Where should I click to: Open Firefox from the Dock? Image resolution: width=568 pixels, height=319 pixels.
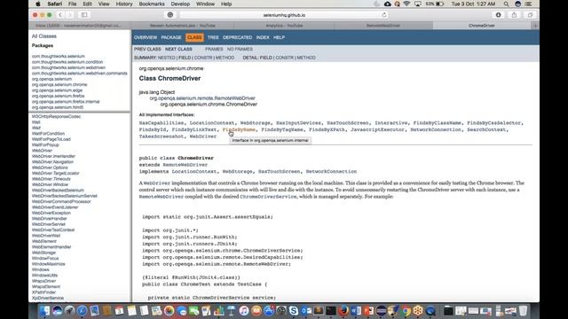pos(343,311)
